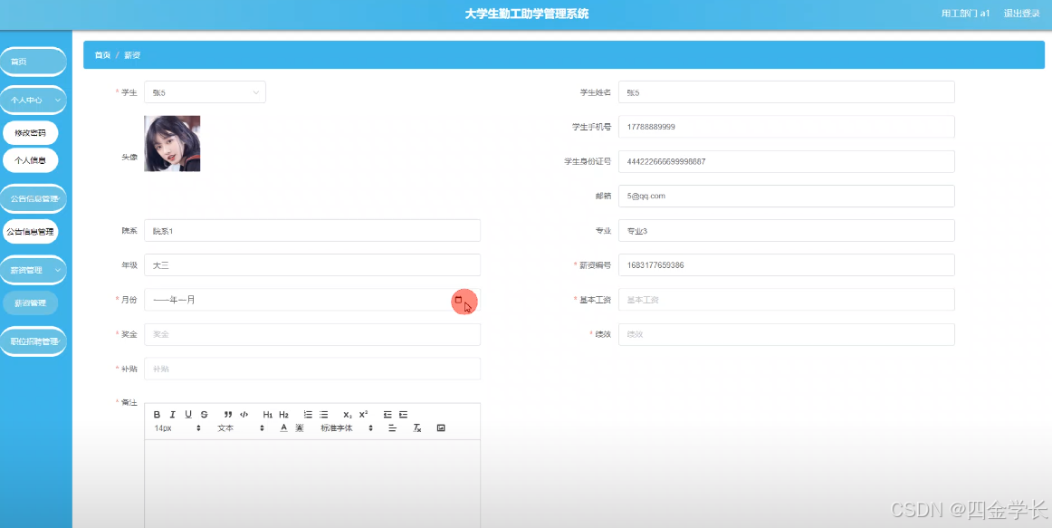
Task: Click the 学生手机号 field showing 17788889999
Action: tap(787, 127)
